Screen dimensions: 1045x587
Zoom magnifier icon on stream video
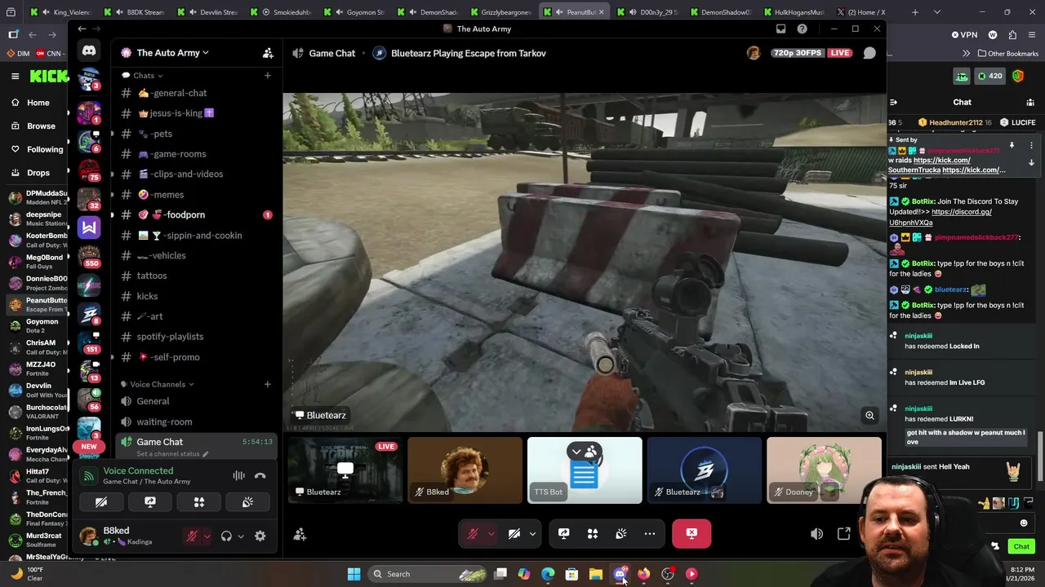point(869,415)
